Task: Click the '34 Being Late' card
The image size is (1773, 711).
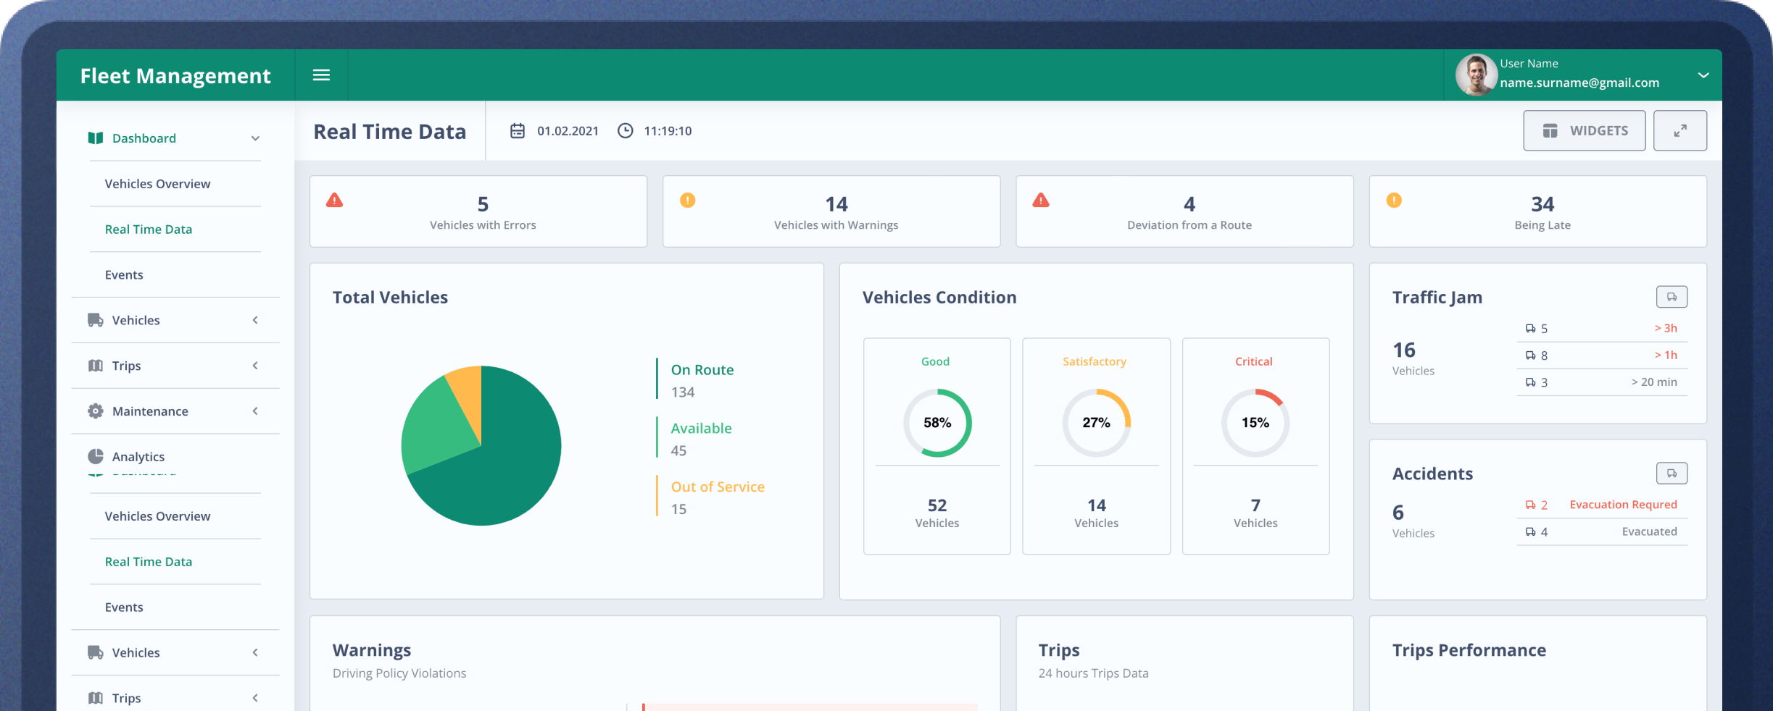Action: (1538, 211)
